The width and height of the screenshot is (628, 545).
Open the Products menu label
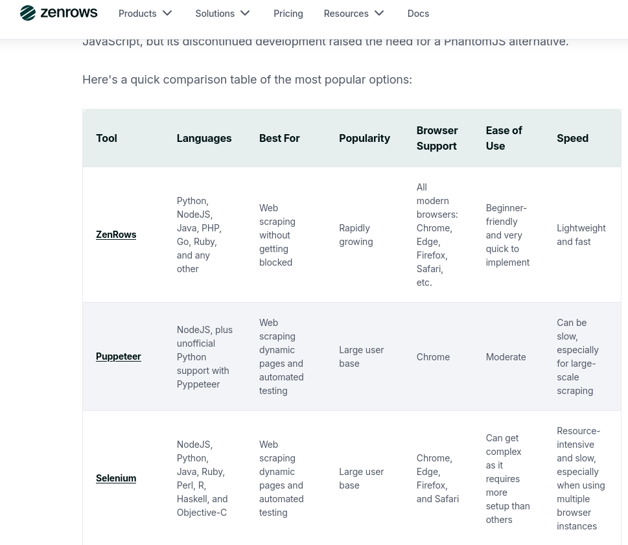(137, 13)
